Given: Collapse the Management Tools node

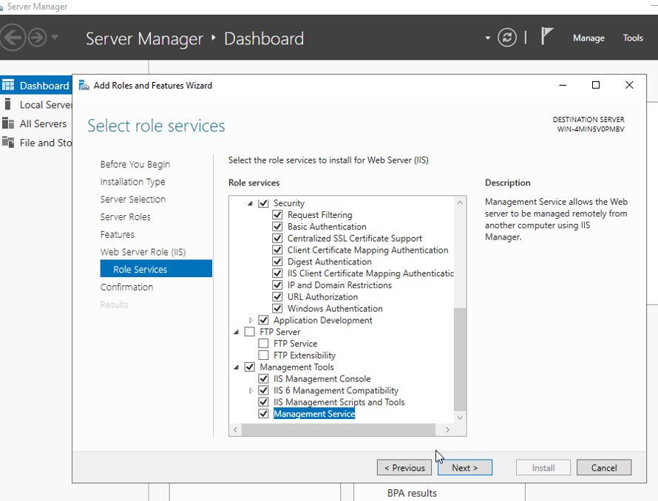Looking at the screenshot, I should (x=237, y=367).
